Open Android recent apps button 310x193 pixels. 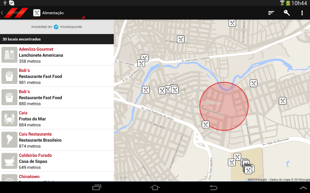[x=96, y=187]
